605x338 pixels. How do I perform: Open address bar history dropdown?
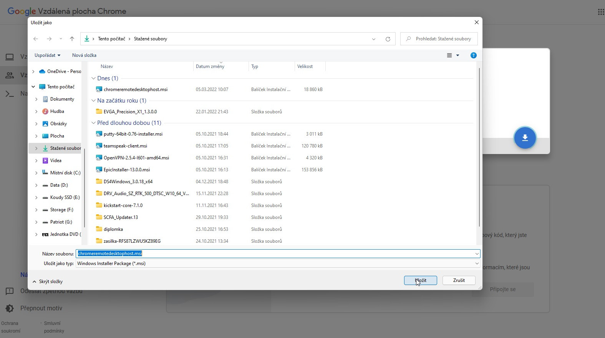[373, 39]
